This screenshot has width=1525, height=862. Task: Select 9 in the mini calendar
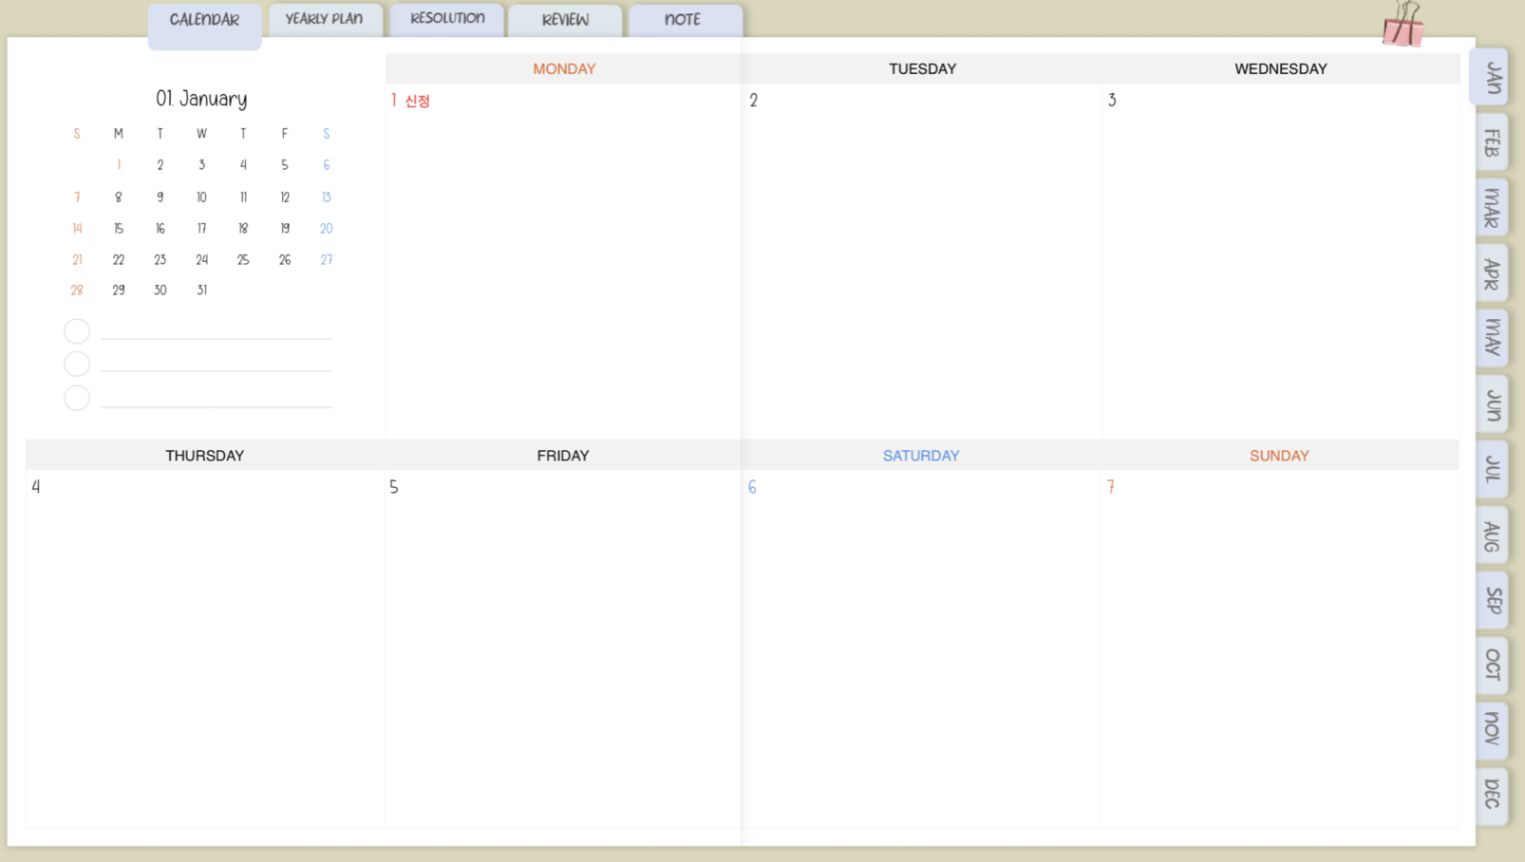160,197
